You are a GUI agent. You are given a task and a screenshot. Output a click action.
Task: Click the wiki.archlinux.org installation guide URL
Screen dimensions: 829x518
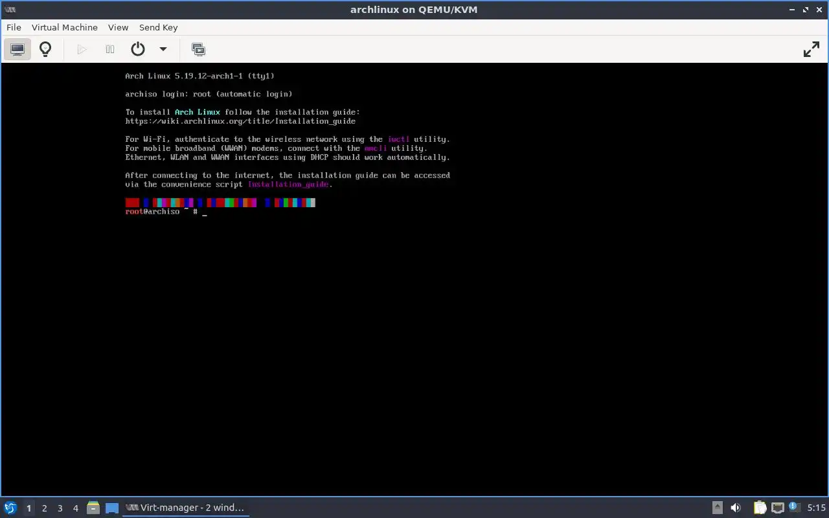(x=240, y=121)
